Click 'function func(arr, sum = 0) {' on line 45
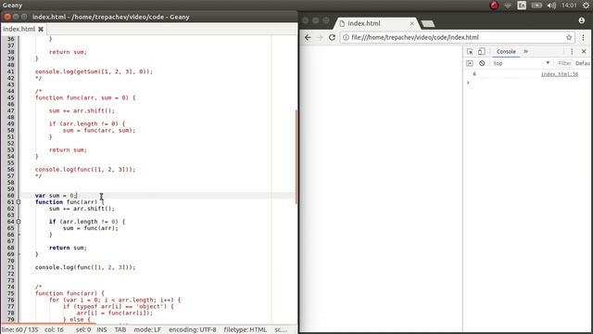Image resolution: width=593 pixels, height=334 pixels. (85, 97)
